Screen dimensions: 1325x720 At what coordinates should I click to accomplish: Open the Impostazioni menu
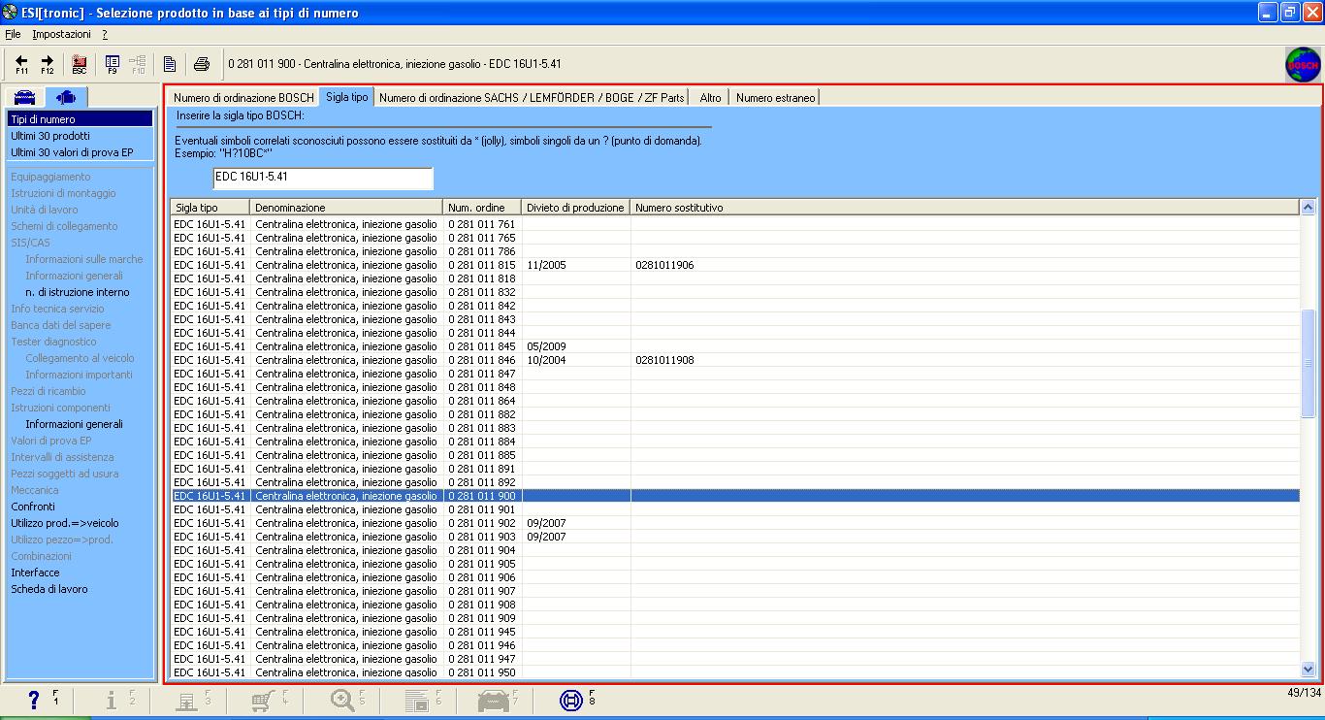pos(61,34)
